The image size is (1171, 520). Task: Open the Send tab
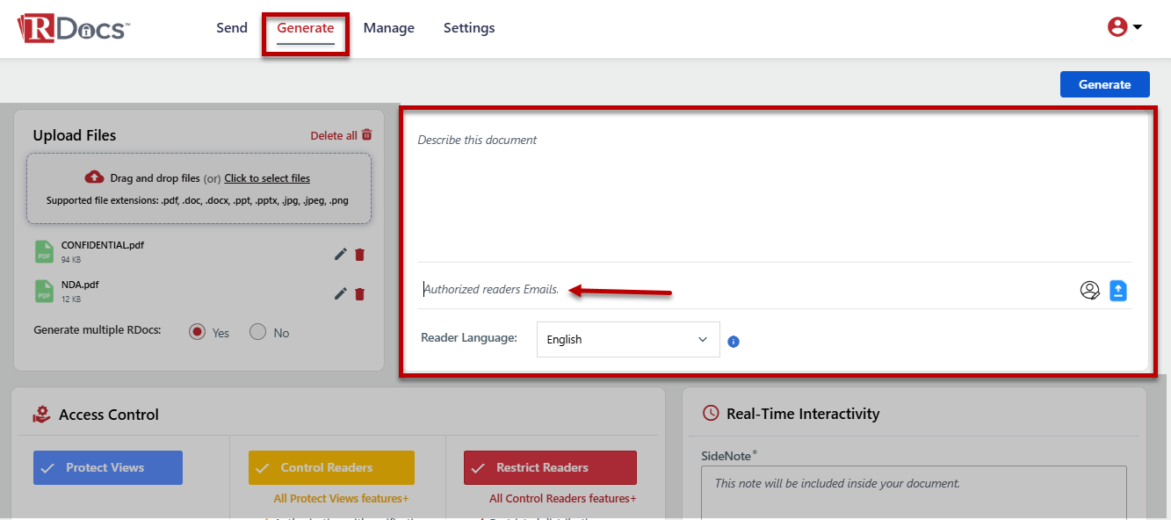coord(232,28)
